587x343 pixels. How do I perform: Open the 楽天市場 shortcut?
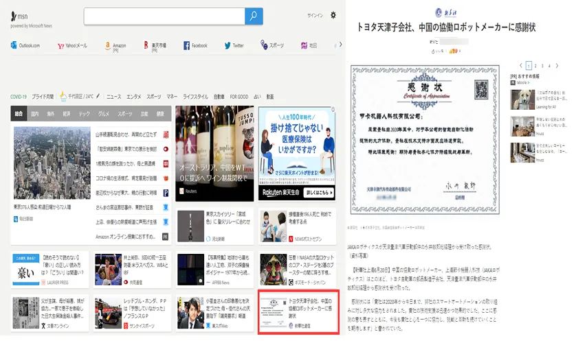155,46
